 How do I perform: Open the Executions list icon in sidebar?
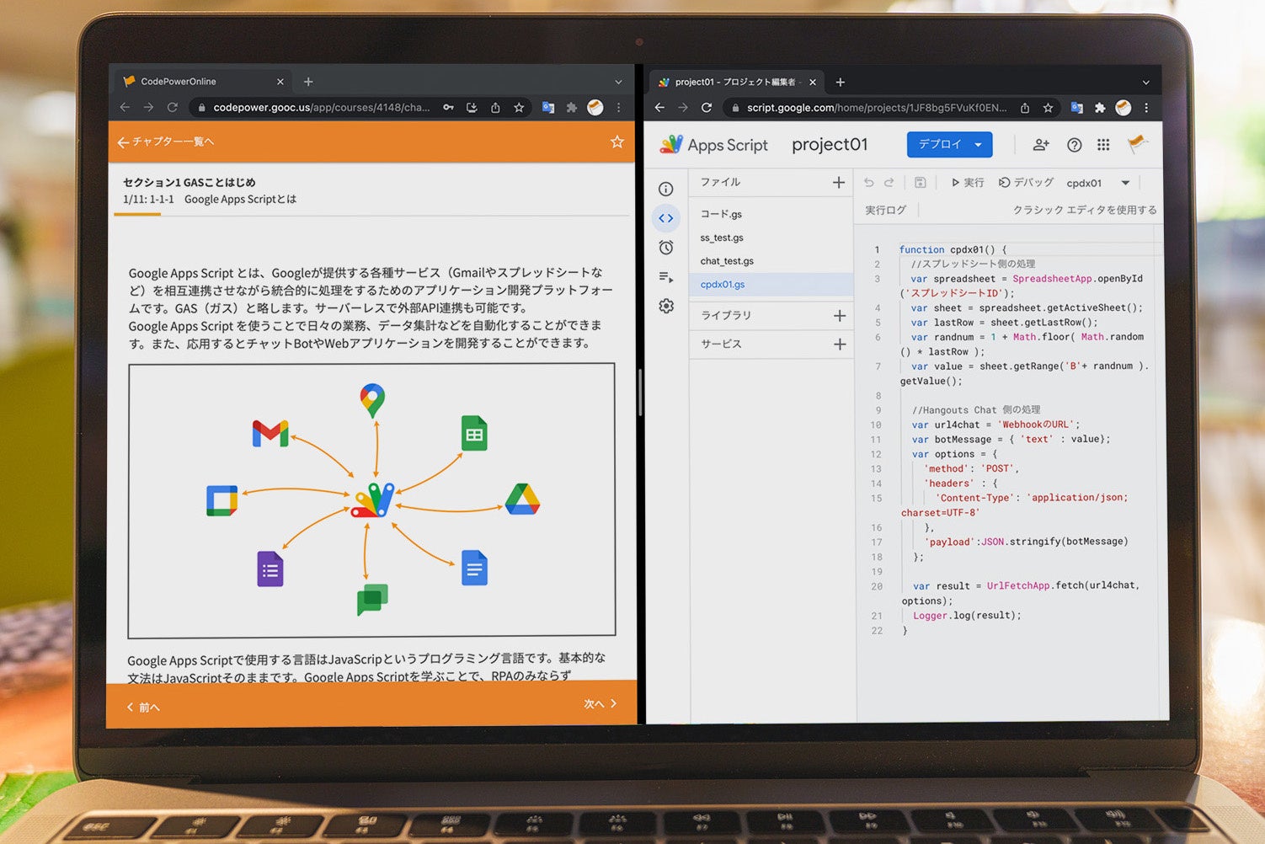666,277
